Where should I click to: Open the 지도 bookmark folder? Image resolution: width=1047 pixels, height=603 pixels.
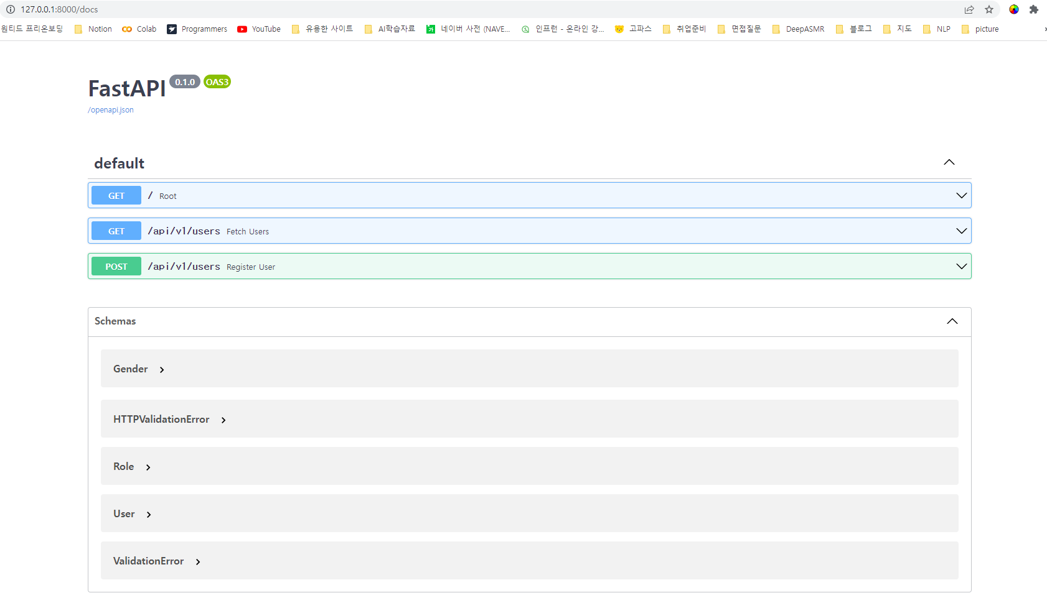coord(898,29)
